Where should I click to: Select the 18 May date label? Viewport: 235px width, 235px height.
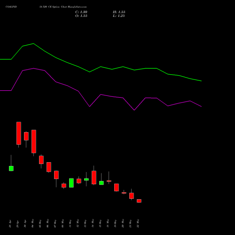coord(108,223)
